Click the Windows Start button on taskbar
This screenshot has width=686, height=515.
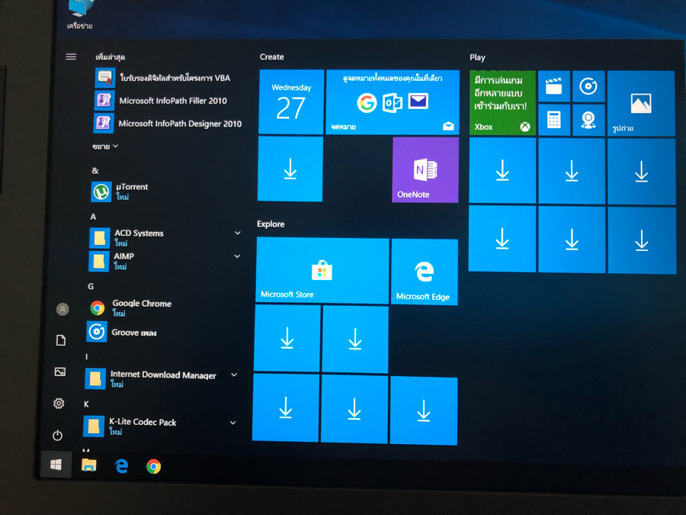pyautogui.click(x=56, y=465)
